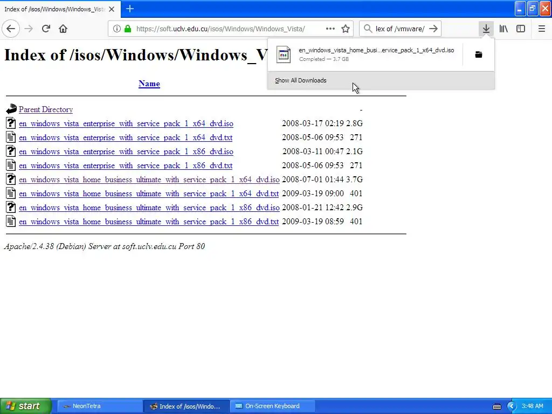552x414 pixels.
Task: Click text-file icon beside enterprise x86 txt
Action: click(x=11, y=165)
